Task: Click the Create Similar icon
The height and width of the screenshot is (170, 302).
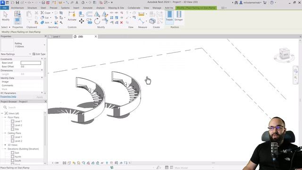Action: tap(152, 21)
